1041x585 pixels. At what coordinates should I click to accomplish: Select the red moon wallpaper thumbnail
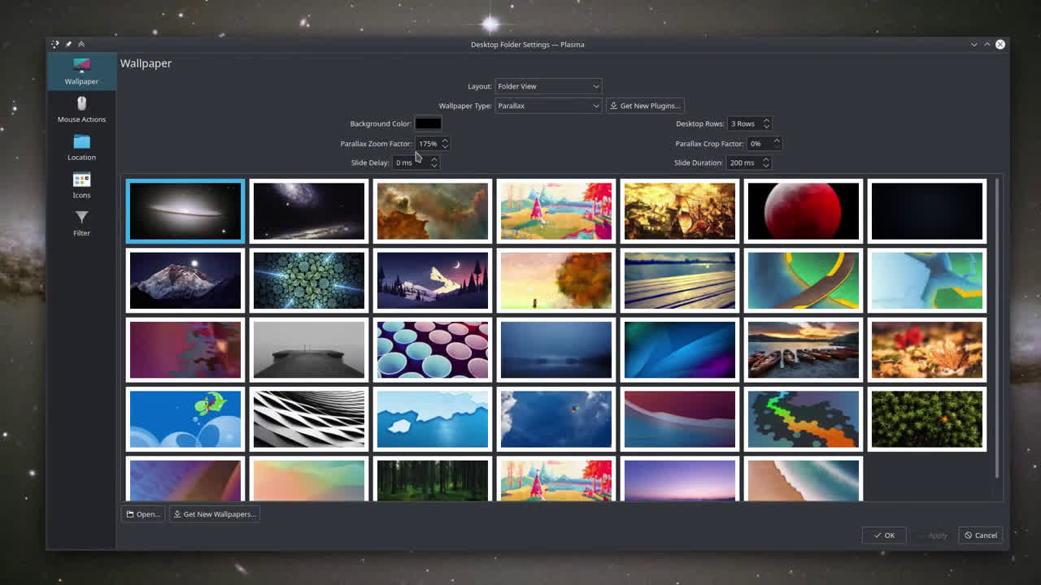coord(803,211)
